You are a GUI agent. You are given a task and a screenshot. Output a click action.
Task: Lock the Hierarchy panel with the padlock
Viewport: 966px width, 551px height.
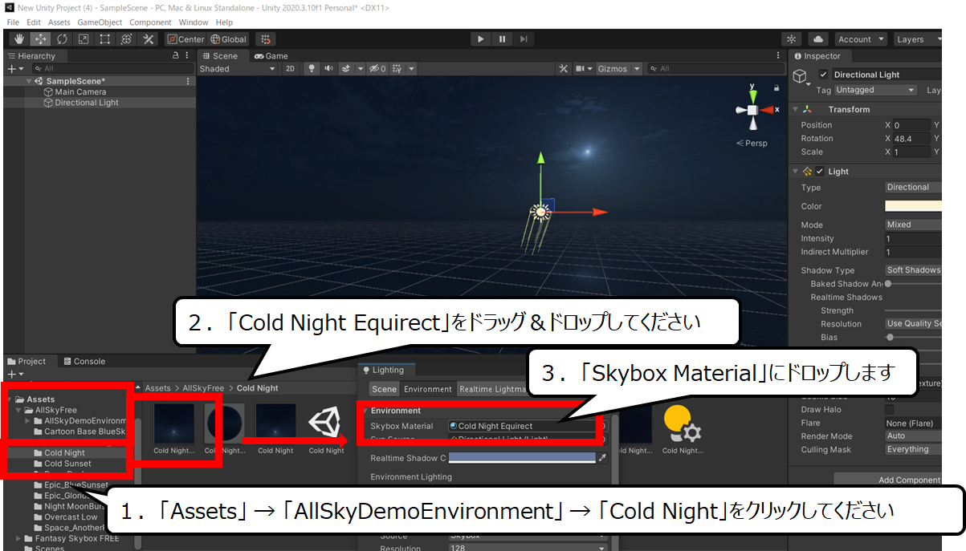pyautogui.click(x=176, y=56)
